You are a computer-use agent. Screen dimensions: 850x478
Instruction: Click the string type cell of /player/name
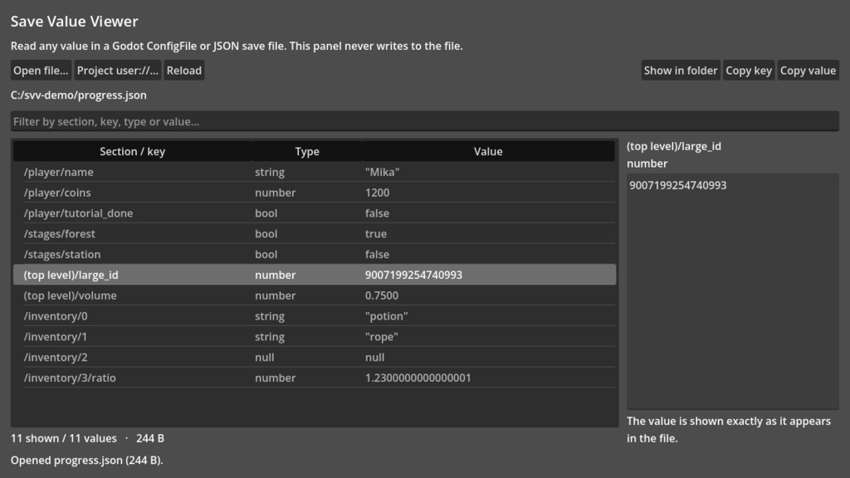pyautogui.click(x=270, y=172)
